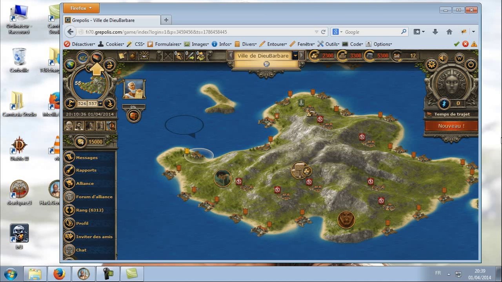Go to next city arrow
Image resolution: width=502 pixels, height=282 pixels.
pyautogui.click(x=302, y=56)
